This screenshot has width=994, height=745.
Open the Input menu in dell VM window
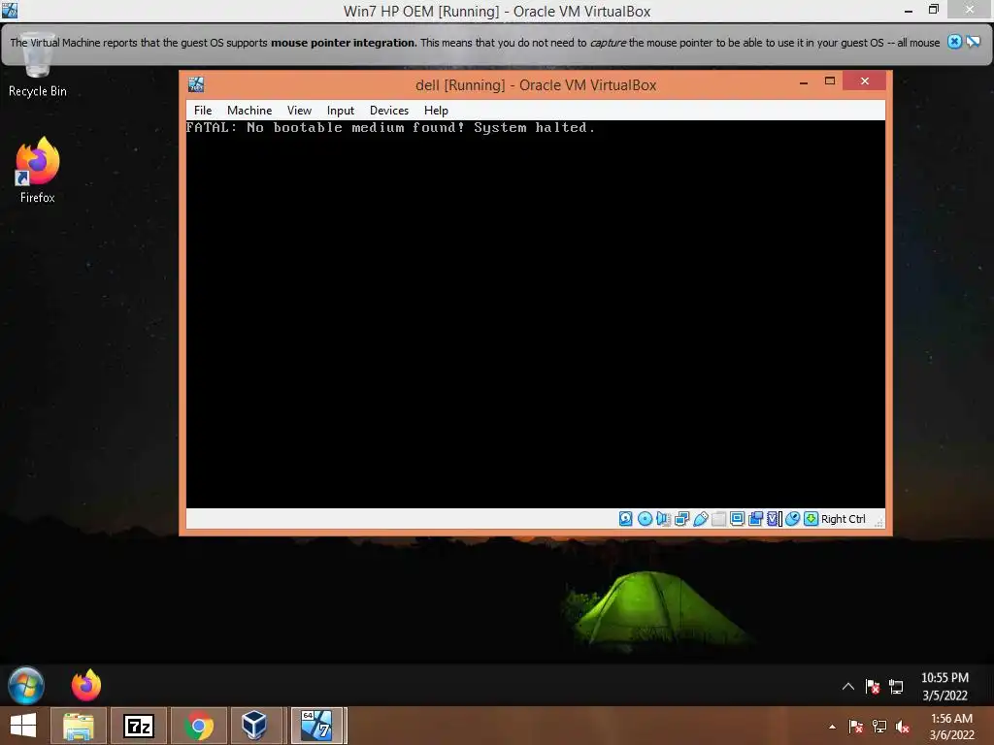[x=341, y=111]
